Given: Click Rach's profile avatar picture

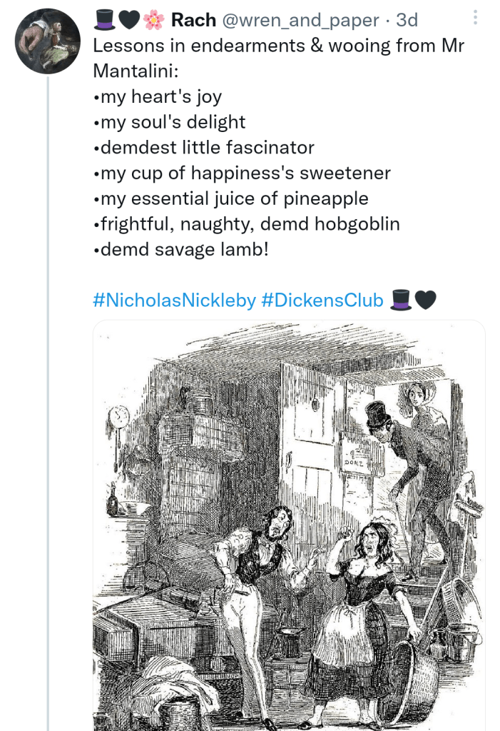Looking at the screenshot, I should 48,41.
